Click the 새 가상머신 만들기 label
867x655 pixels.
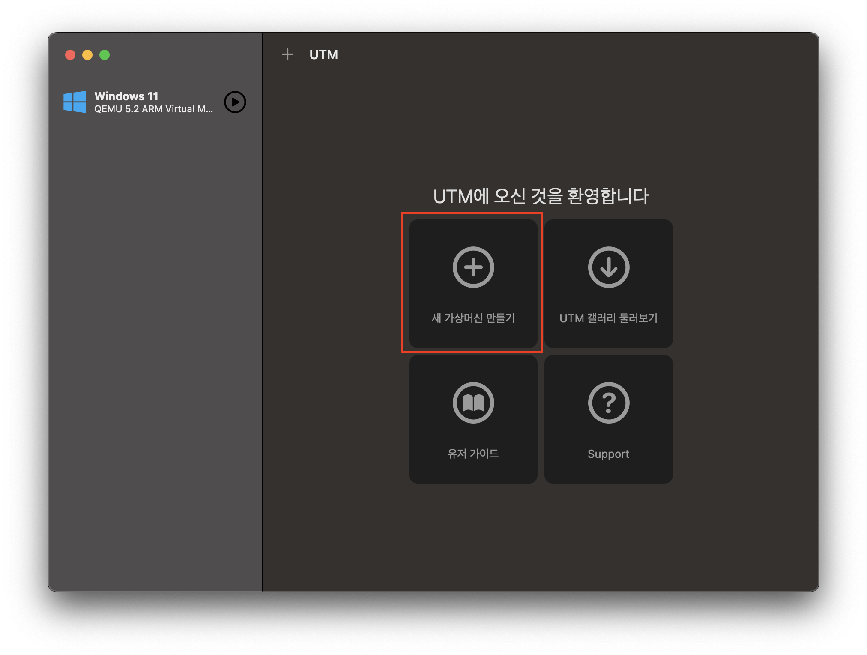[473, 318]
